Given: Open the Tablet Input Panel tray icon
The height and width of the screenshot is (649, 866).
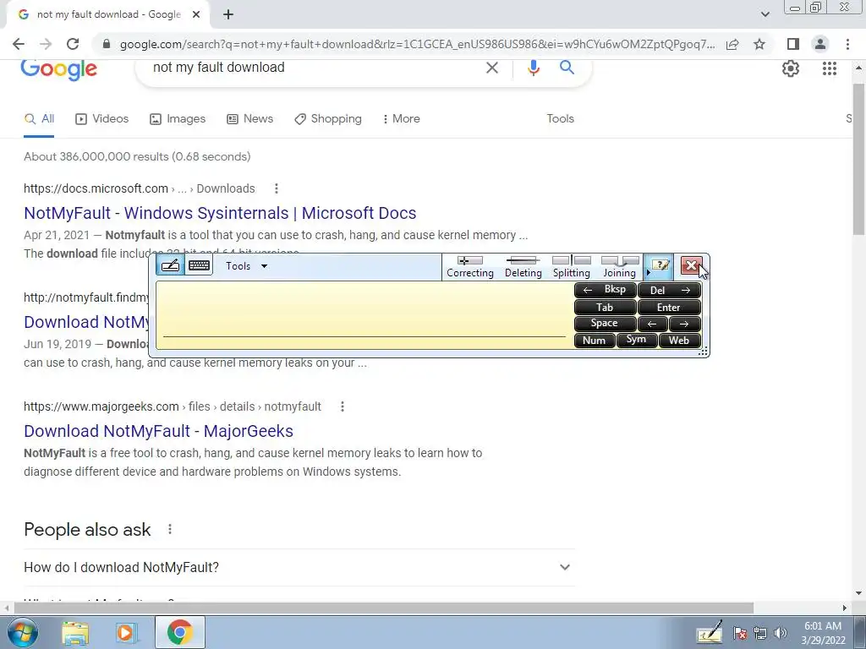Looking at the screenshot, I should 710,632.
